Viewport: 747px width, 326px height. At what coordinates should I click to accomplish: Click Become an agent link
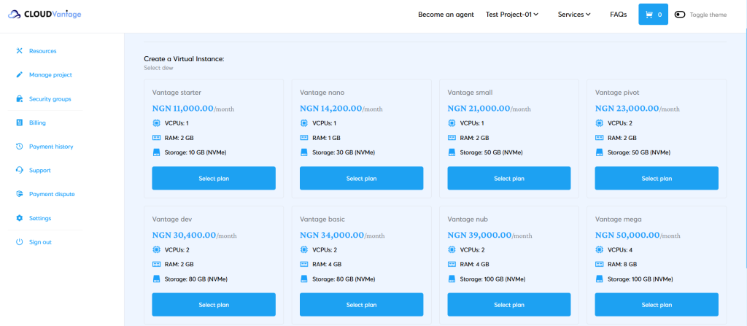pyautogui.click(x=446, y=15)
